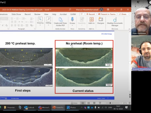Open Microsoft Teams from the taskbar
Image resolution: width=151 pixels, height=113 pixels.
44,107
